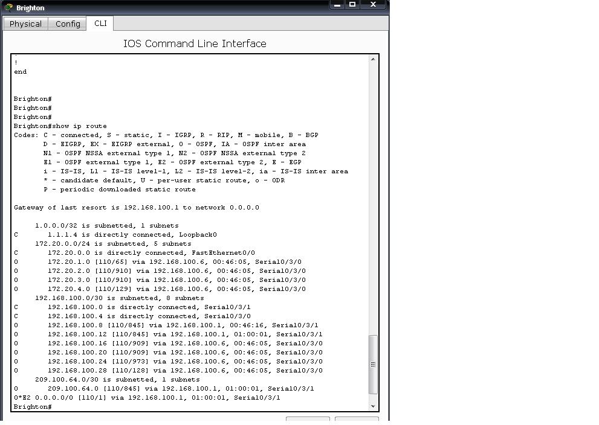
Task: Click '192.168.100.0/30 is subnetted, 8 subnets' line
Action: click(x=120, y=298)
